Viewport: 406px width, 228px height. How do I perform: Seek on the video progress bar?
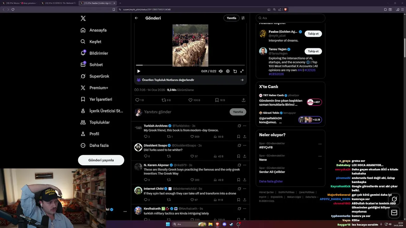[x=190, y=65]
